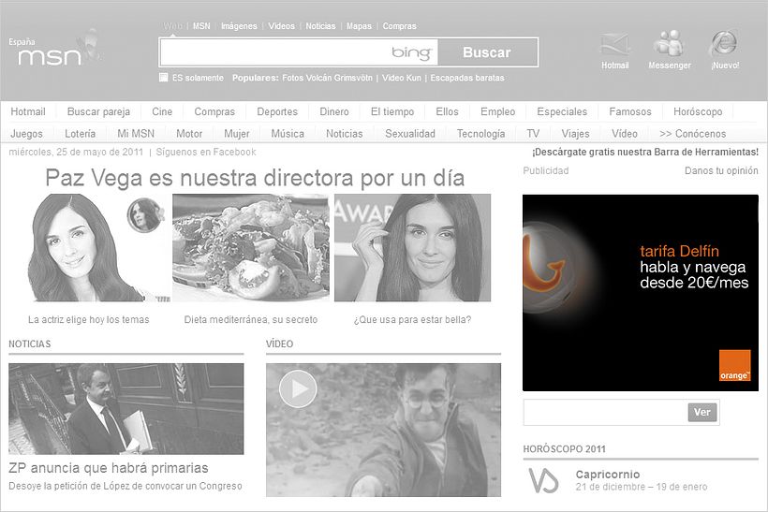Viewport: 768px width, 512px height.
Task: Open the Ellos section
Action: (x=447, y=111)
